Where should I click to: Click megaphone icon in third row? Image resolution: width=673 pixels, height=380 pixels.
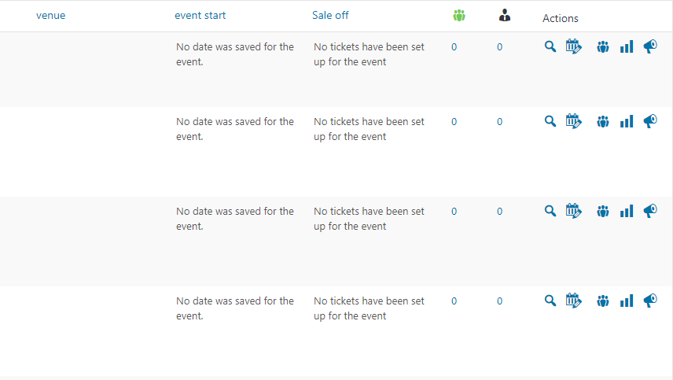point(650,211)
